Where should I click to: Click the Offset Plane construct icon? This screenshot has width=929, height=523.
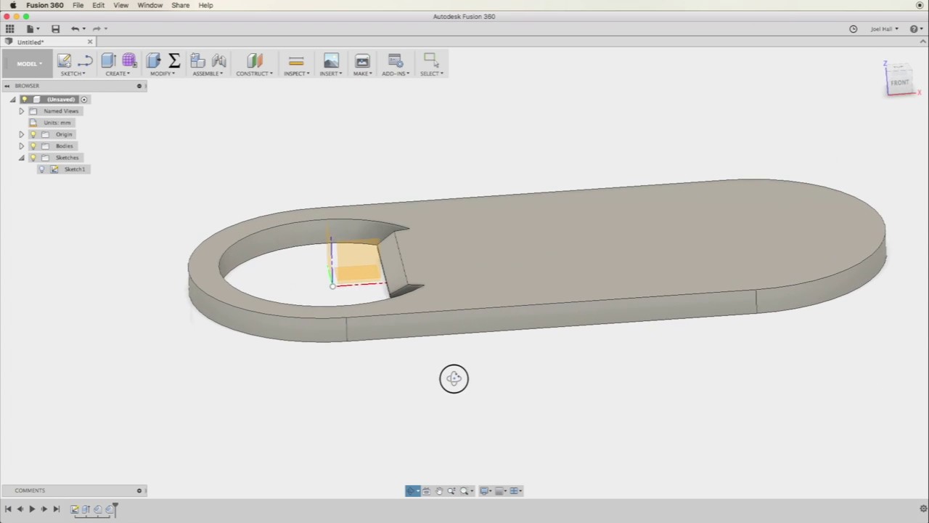[254, 61]
